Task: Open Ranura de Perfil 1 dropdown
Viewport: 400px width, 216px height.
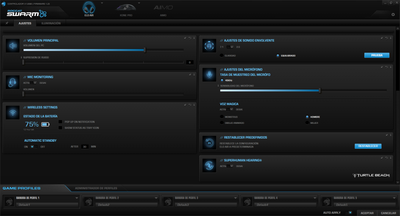Action: pyautogui.click(x=77, y=198)
